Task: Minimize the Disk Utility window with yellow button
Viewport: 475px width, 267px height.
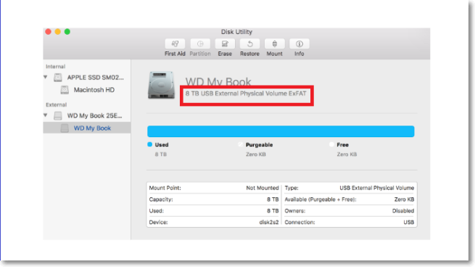Action: [57, 31]
